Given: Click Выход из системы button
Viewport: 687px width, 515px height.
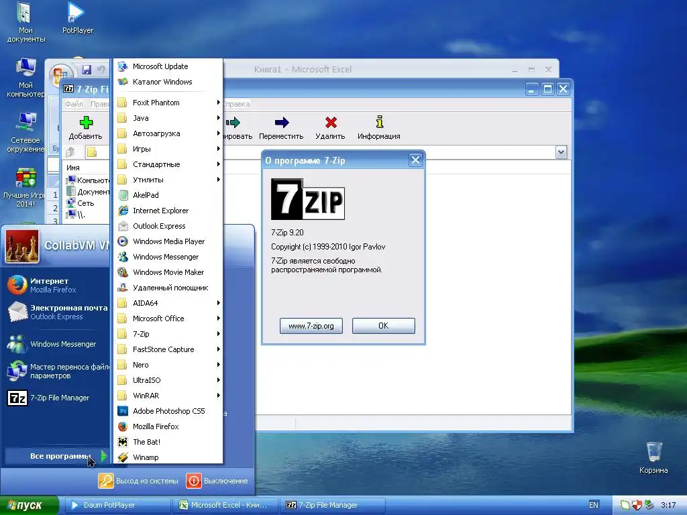Looking at the screenshot, I should click(x=138, y=481).
